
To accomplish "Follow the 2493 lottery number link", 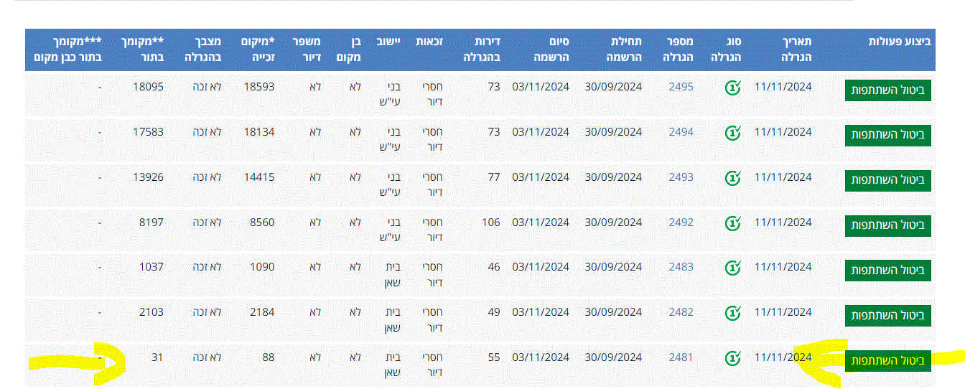I will (x=681, y=177).
